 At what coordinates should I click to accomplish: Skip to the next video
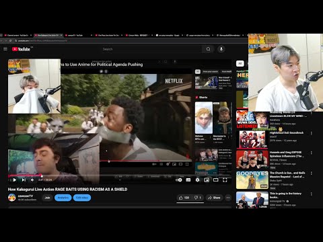24,179
